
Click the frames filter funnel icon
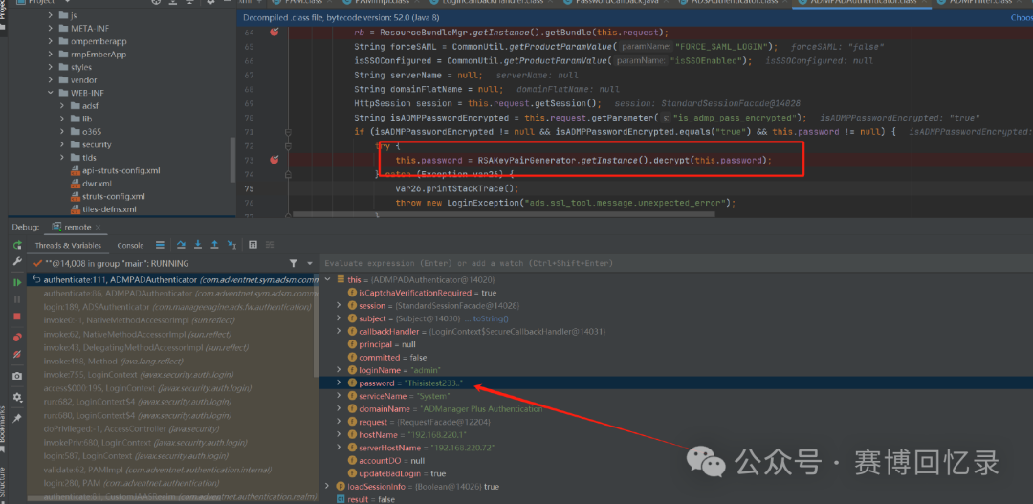(294, 263)
